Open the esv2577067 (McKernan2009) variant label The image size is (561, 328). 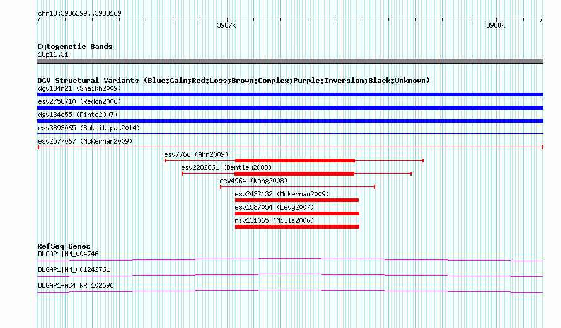85,141
